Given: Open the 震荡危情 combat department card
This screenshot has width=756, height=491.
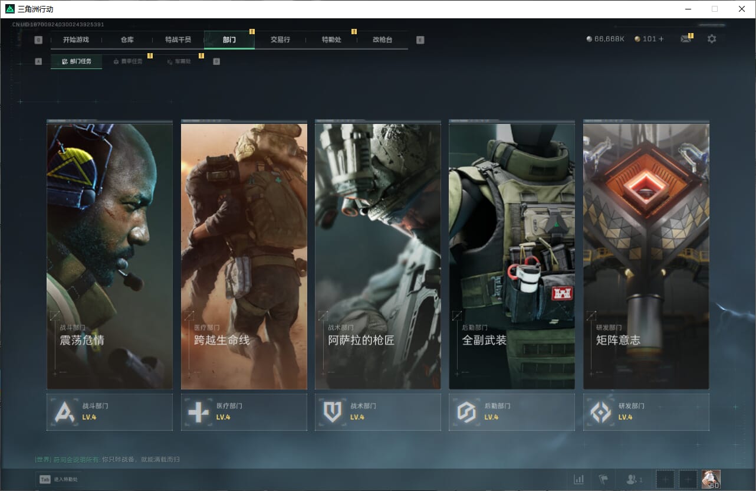Looking at the screenshot, I should pos(110,257).
